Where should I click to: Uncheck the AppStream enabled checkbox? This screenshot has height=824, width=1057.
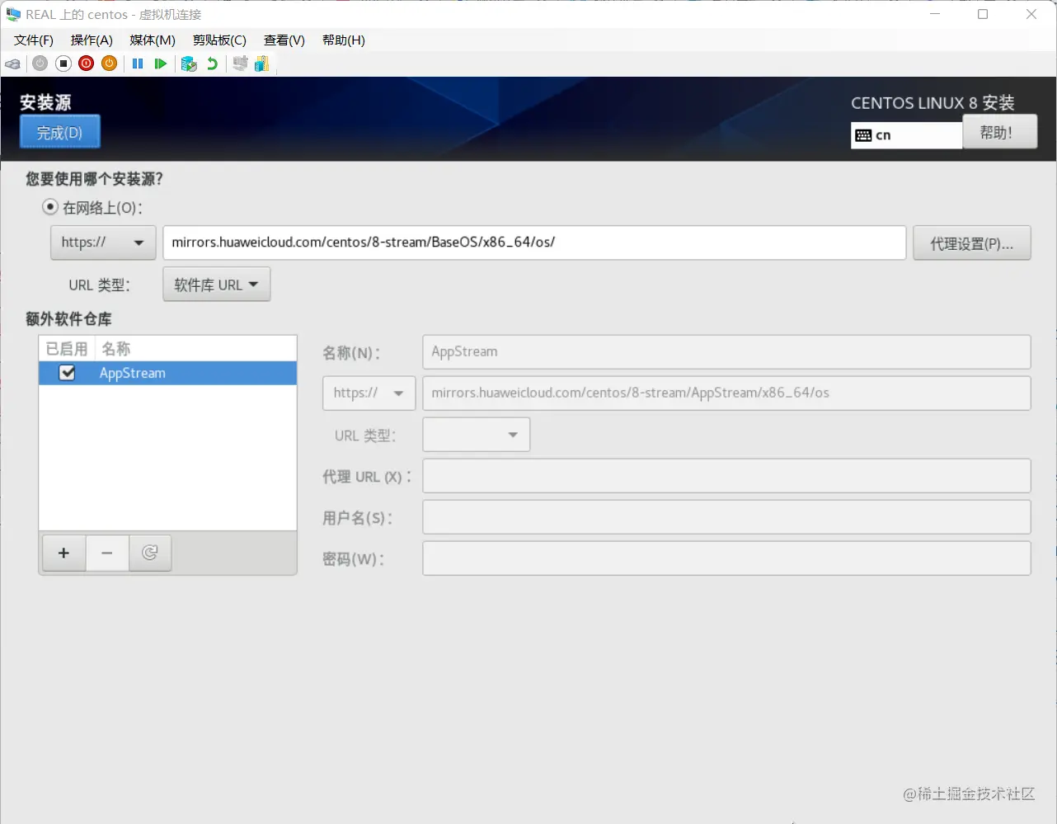coord(68,373)
